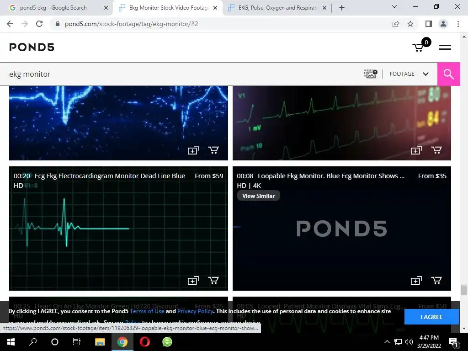Add Dead Line Blue clip to collection
Image resolution: width=468 pixels, height=351 pixels.
193,281
